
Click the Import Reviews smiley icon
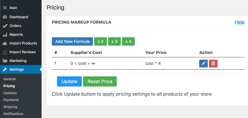(5, 52)
